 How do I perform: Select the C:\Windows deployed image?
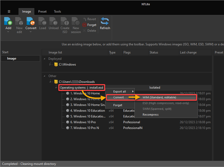pyautogui.click(x=67, y=64)
